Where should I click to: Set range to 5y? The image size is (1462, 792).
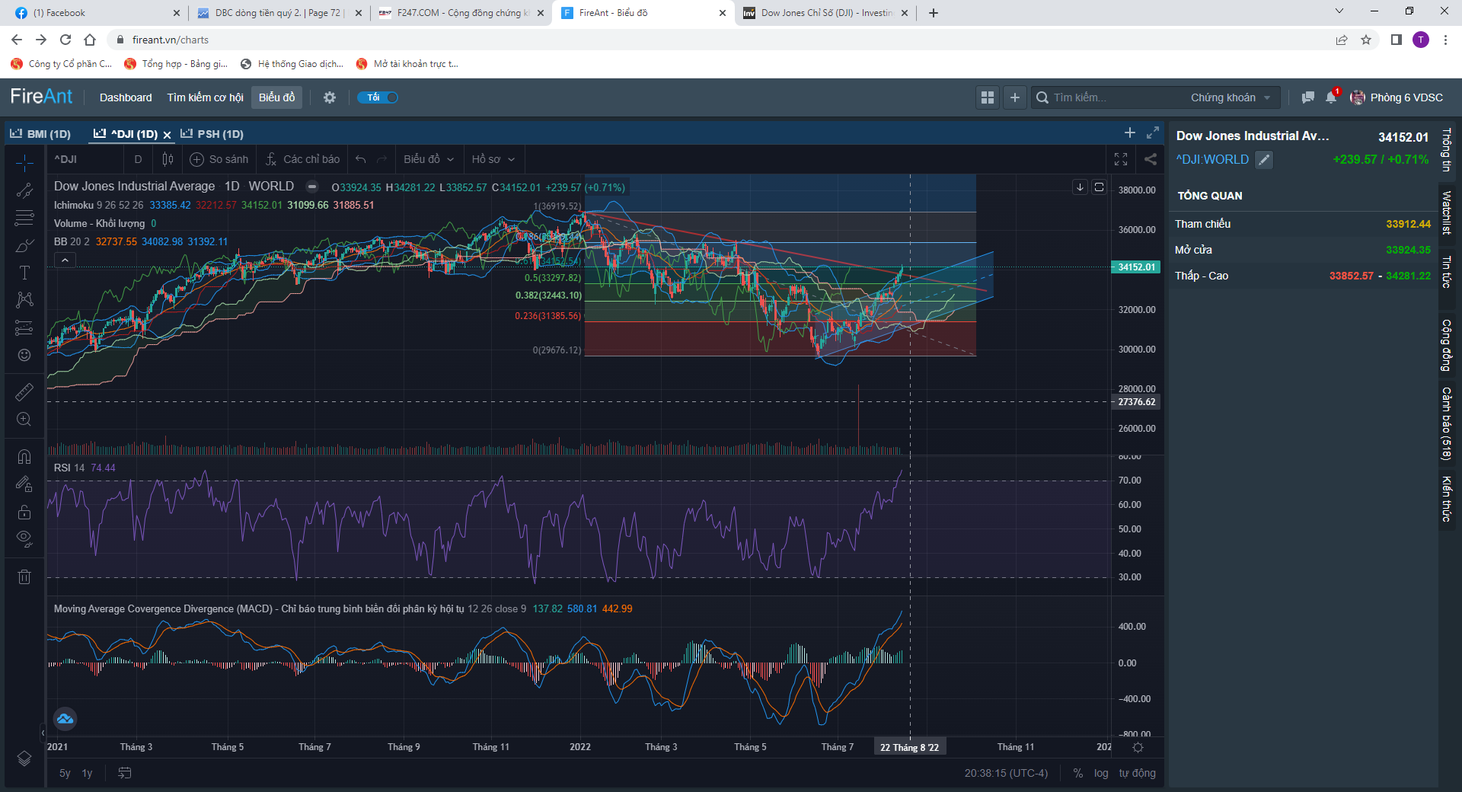(65, 773)
